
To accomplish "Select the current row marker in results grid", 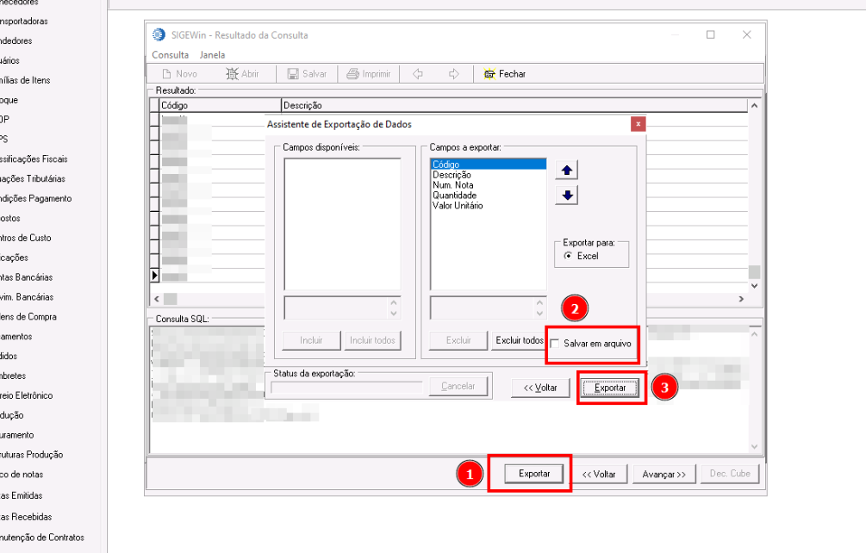I will pyautogui.click(x=154, y=275).
